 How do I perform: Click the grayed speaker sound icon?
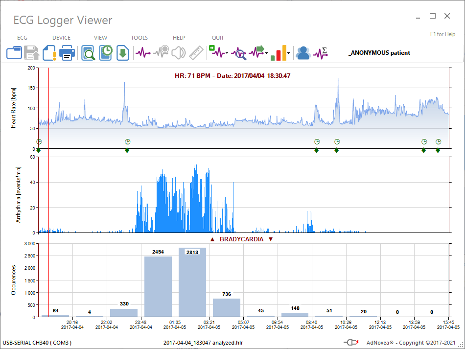(179, 53)
